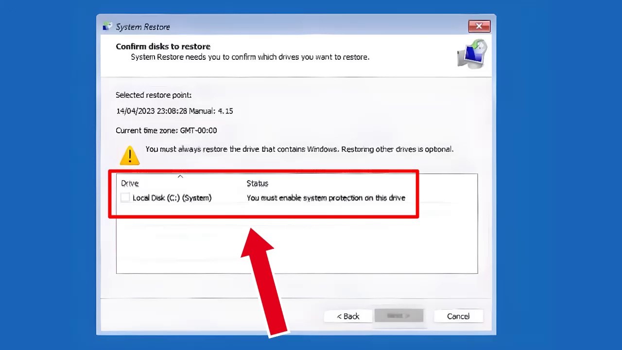Screen dimensions: 622x350
Task: Click the greyed-out Next button
Action: [398, 316]
